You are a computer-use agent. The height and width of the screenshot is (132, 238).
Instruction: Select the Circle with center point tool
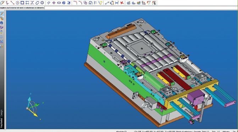[17, 2]
